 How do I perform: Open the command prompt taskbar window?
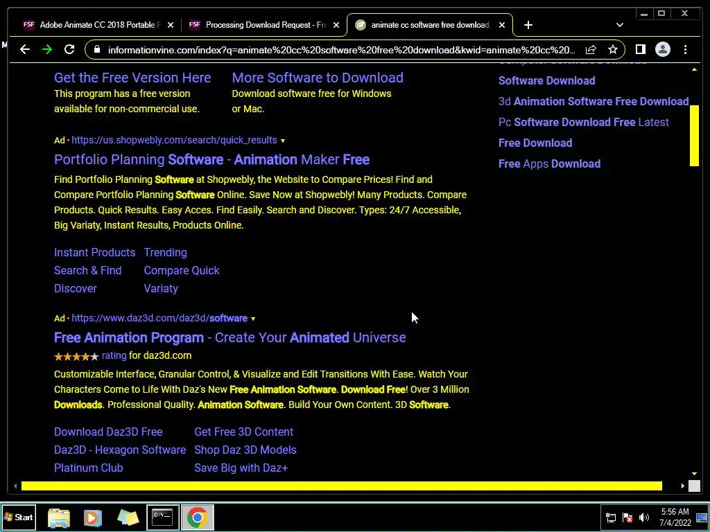click(162, 517)
